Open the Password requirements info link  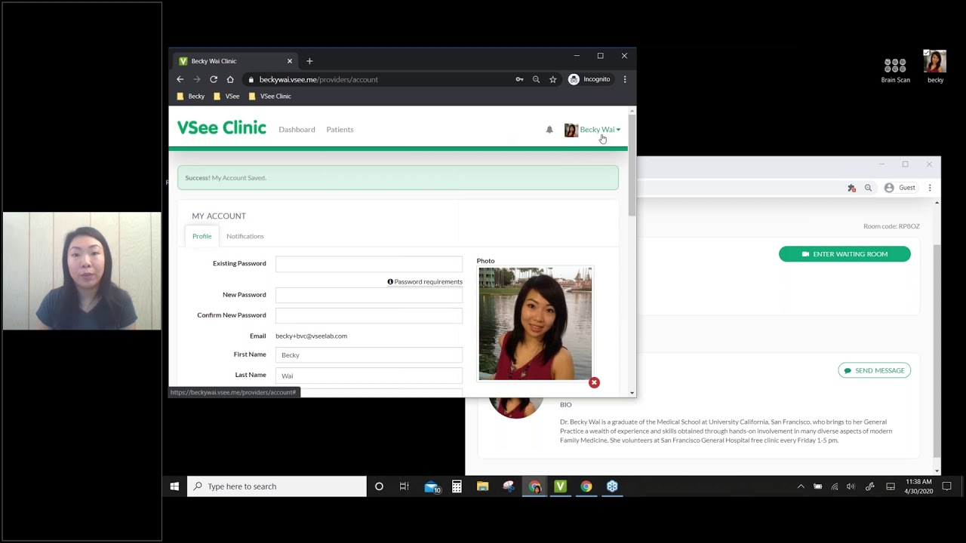click(425, 282)
